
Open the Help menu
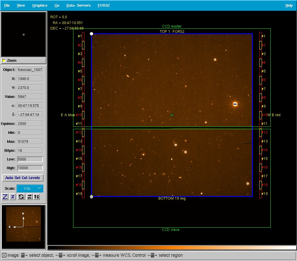coord(289,6)
